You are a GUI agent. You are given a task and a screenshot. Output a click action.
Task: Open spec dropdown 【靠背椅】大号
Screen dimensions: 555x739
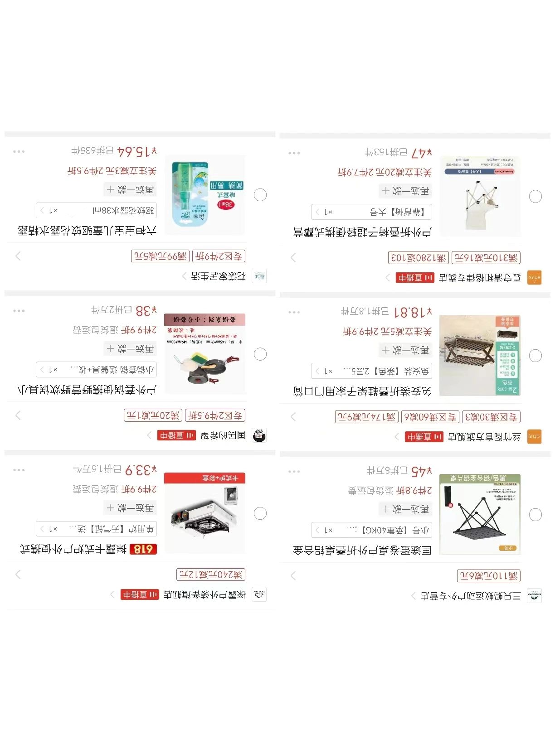[x=371, y=212]
